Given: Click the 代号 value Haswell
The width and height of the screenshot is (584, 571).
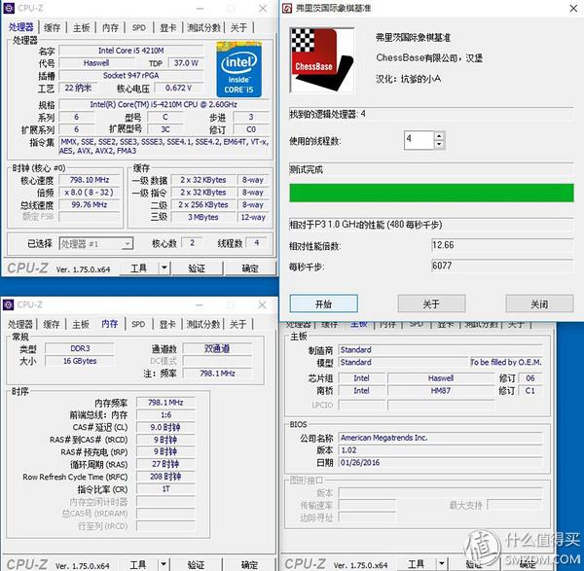Looking at the screenshot, I should [x=96, y=63].
